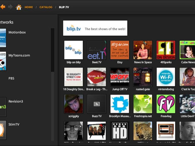The image size is (195, 146).
Task: Click the nintendodsg caption text
Action: [166, 89]
